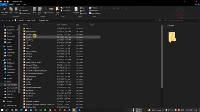
Task: Open the Windows Start menu
Action: point(2,110)
